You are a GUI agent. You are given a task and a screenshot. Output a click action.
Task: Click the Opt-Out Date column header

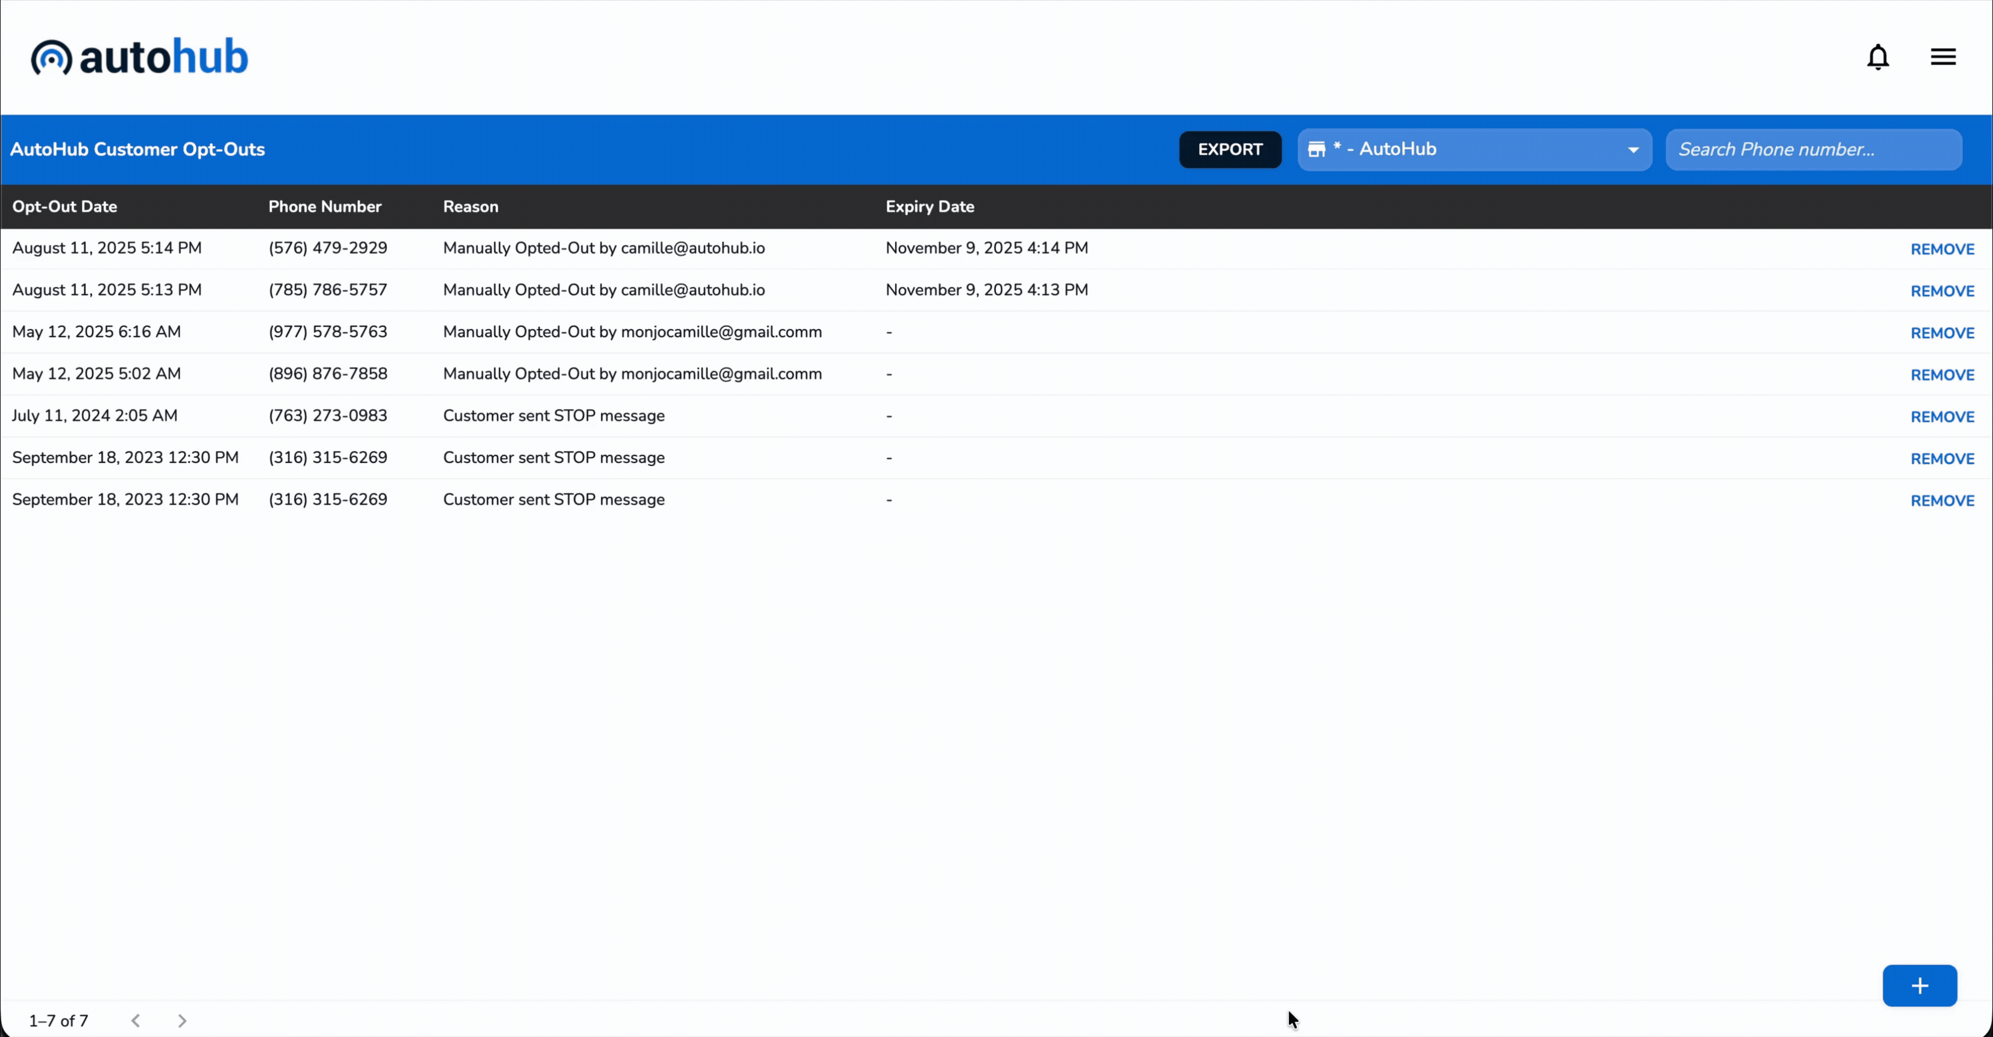65,206
